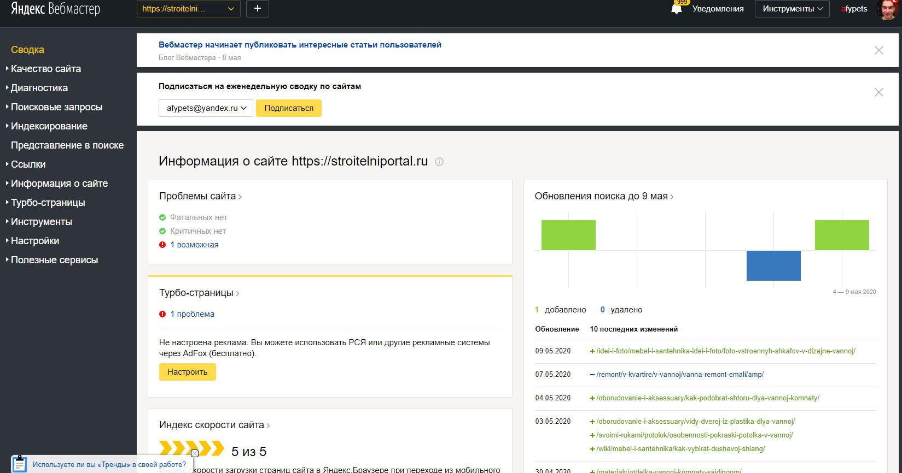The image size is (902, 473).
Task: Open info icon next to site title
Action: point(439,162)
